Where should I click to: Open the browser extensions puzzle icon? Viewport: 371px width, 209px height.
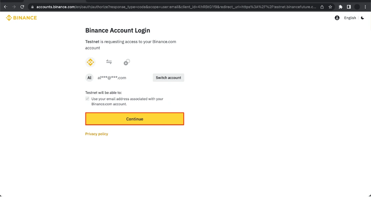341,7
